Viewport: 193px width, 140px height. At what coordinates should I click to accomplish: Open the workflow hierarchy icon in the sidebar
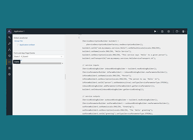coord(9,50)
